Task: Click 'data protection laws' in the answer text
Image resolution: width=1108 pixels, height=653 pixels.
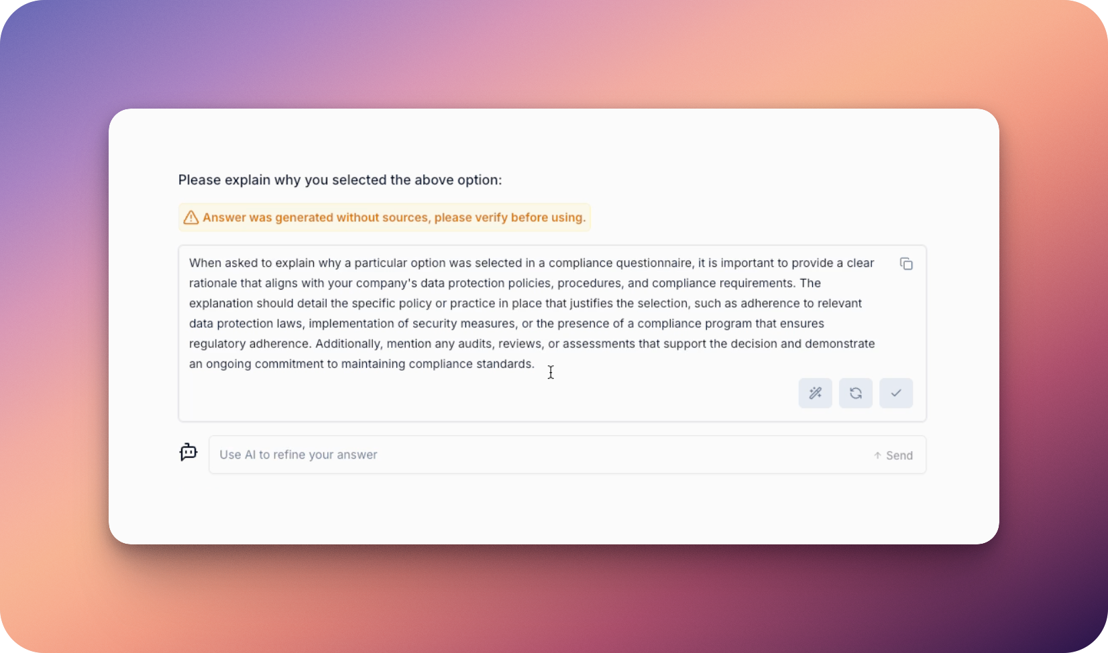Action: tap(245, 324)
